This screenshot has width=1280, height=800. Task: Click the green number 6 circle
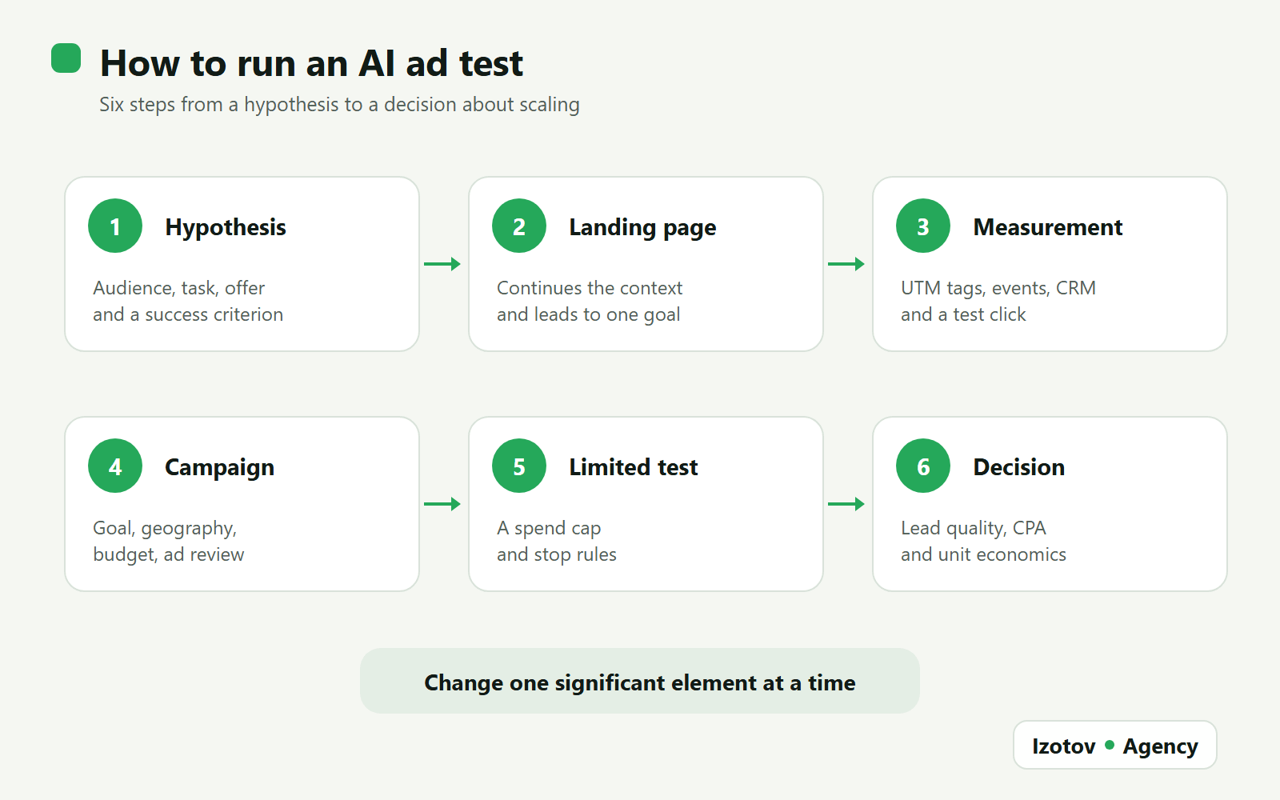[923, 466]
